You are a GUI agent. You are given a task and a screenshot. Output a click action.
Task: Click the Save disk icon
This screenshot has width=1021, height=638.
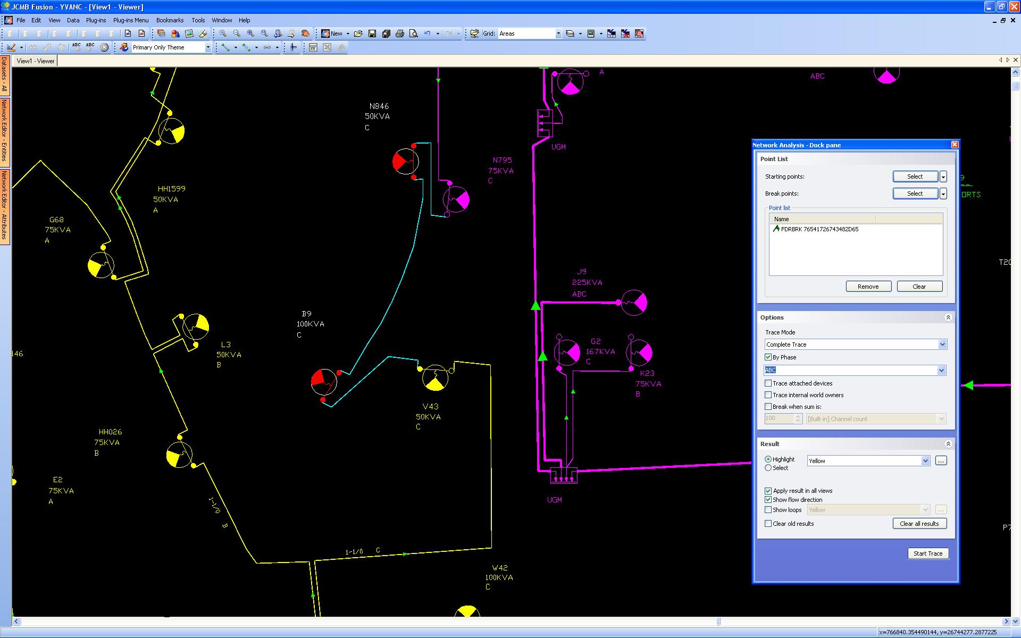coord(372,33)
